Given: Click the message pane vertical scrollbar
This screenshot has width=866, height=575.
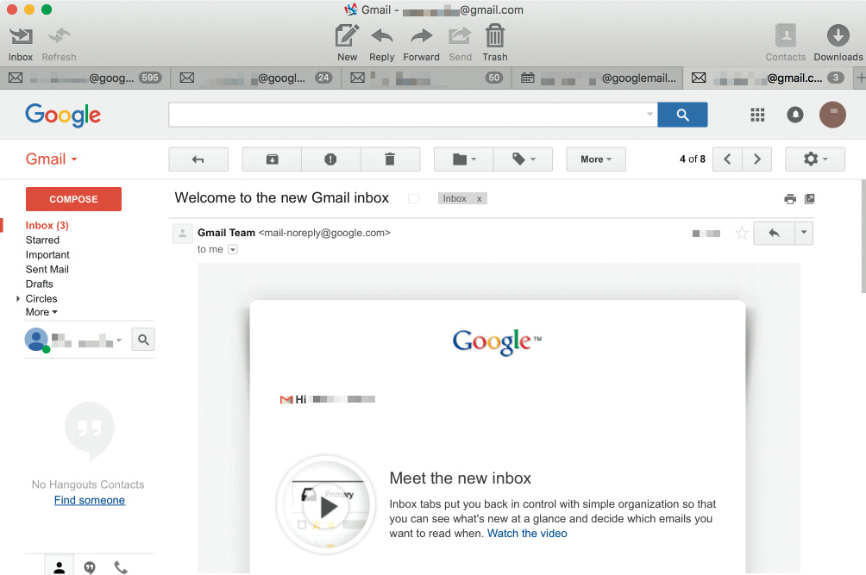Looking at the screenshot, I should 863,236.
